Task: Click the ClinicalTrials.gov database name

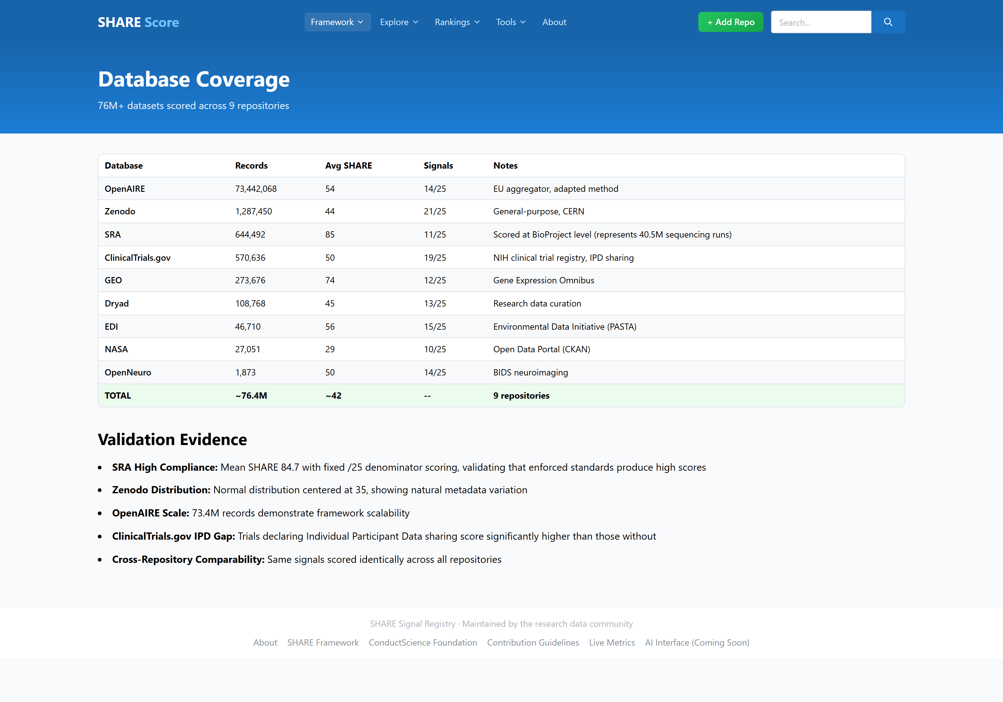Action: click(138, 258)
